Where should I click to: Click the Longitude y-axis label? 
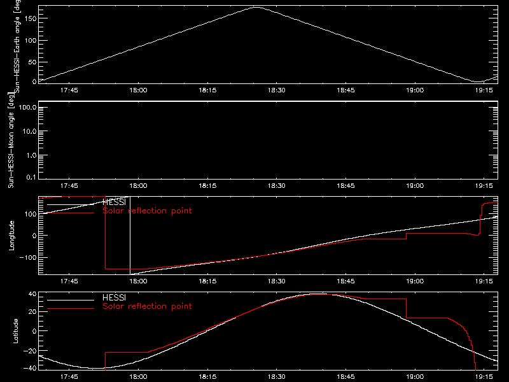tap(11, 236)
